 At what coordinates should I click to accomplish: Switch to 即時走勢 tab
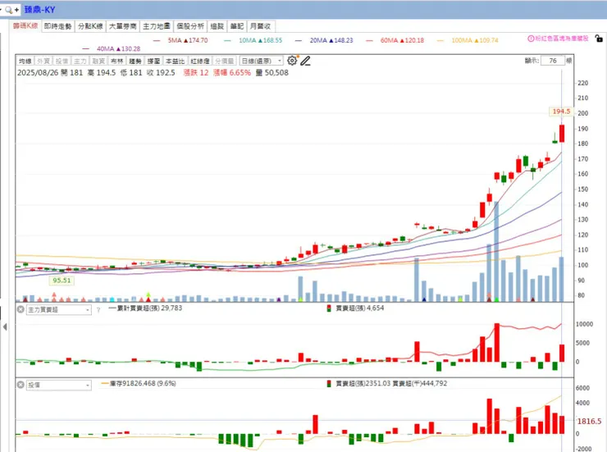[57, 26]
